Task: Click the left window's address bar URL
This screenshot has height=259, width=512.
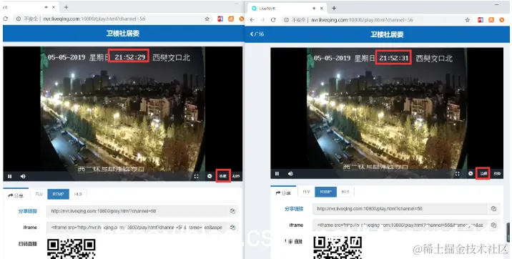Action: [94, 19]
